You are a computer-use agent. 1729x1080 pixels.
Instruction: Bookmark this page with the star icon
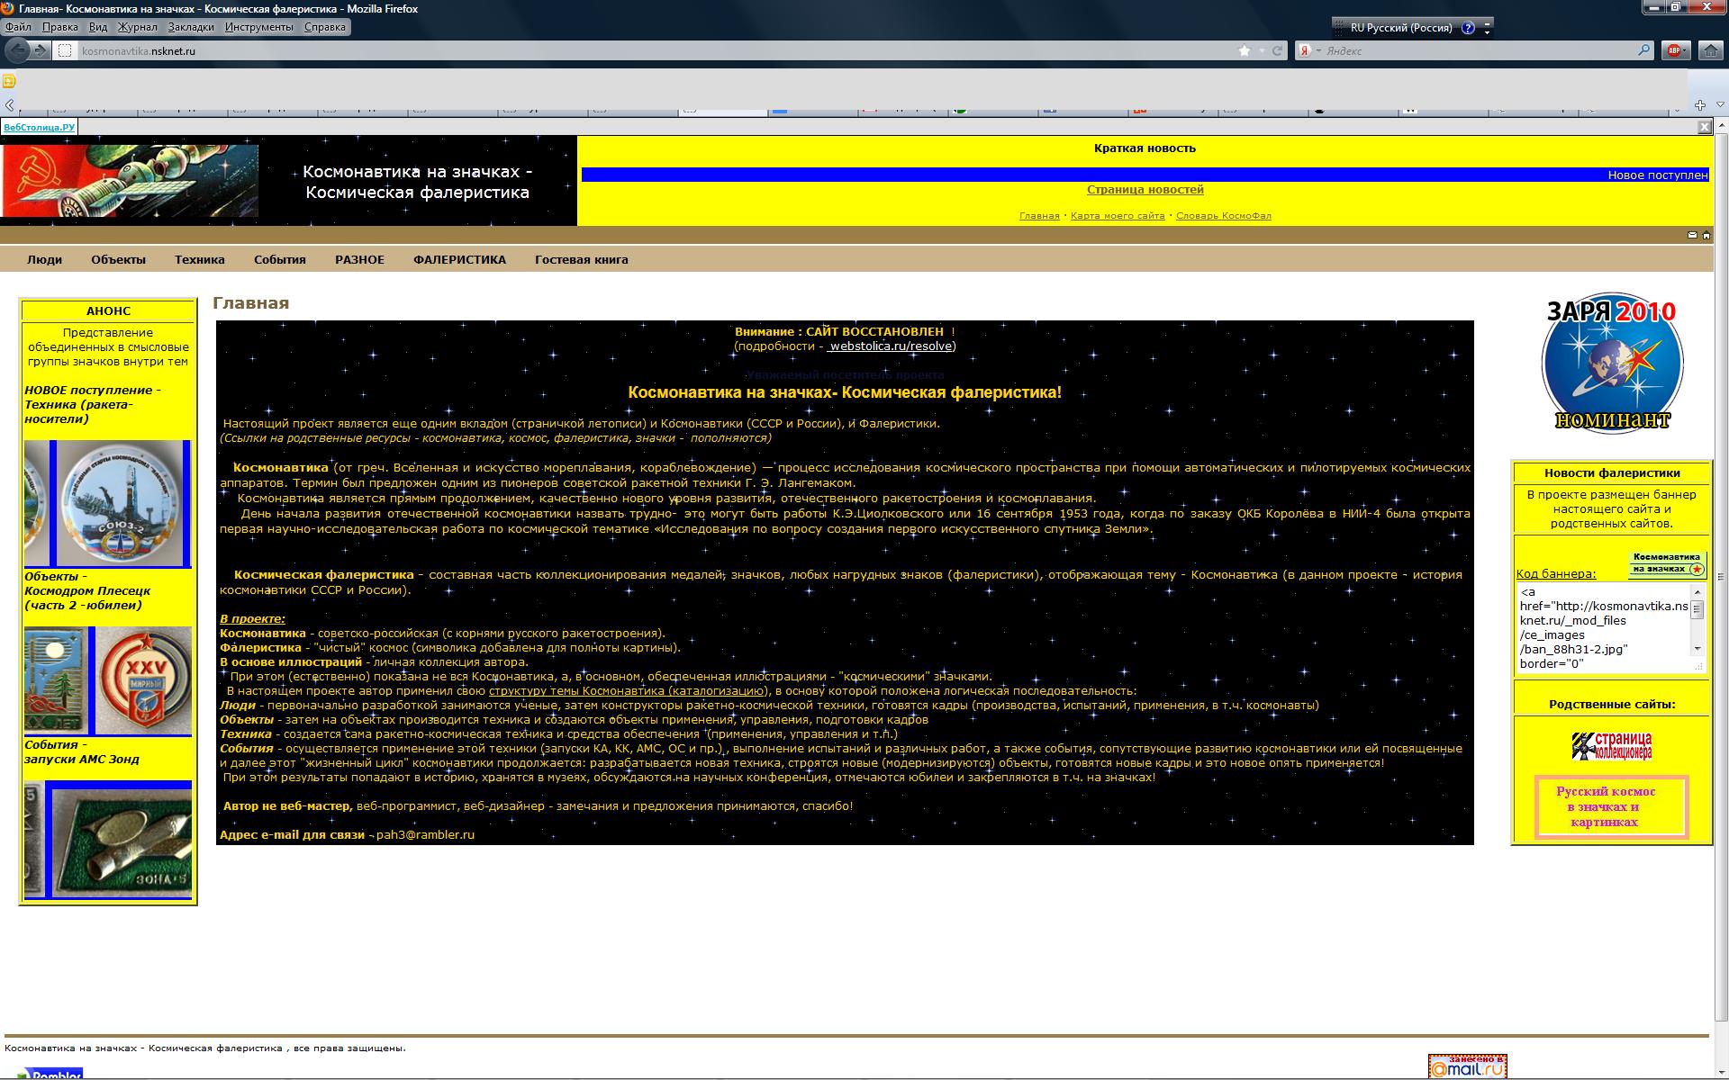1245,50
